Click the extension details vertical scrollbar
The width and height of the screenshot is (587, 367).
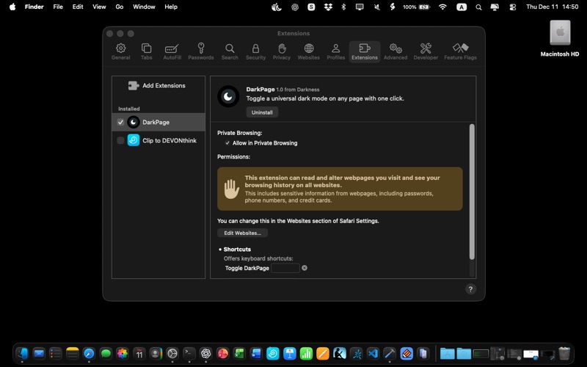click(x=472, y=191)
